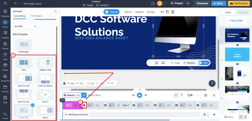Play the timeline preview

click(x=140, y=95)
